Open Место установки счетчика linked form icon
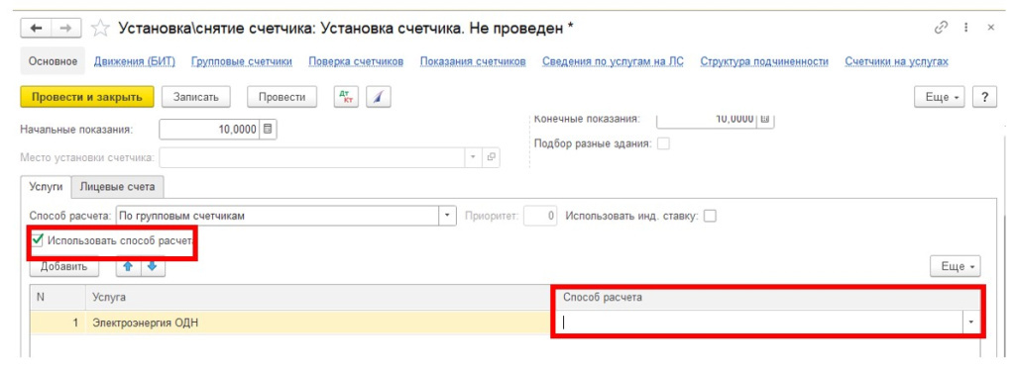Viewport: 1015px width, 370px height. click(491, 157)
